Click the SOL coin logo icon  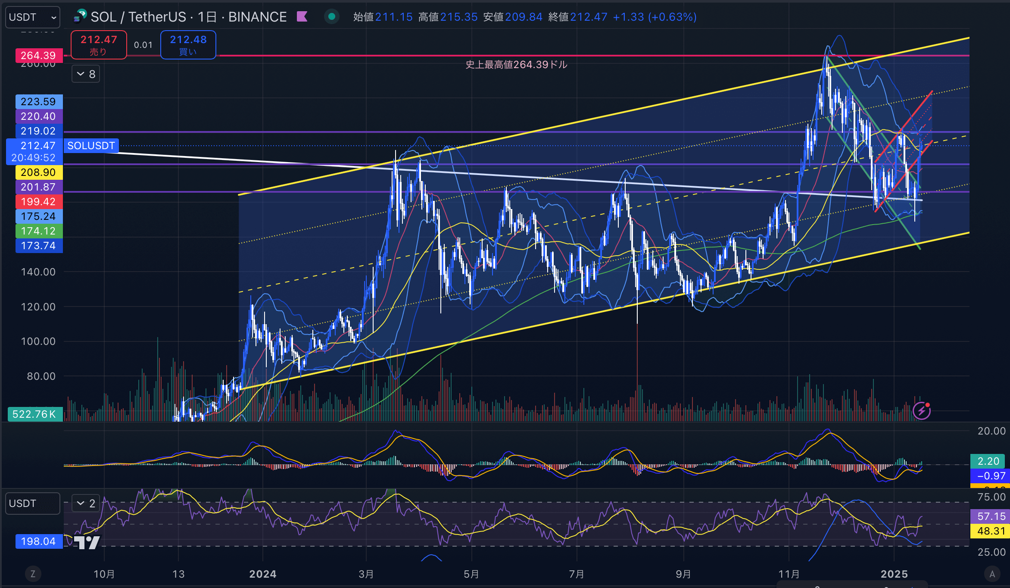(80, 16)
